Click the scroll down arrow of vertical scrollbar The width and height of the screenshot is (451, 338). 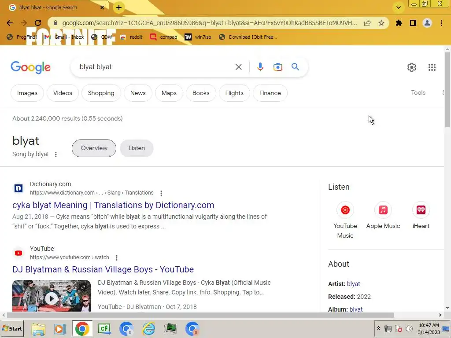[447, 308]
